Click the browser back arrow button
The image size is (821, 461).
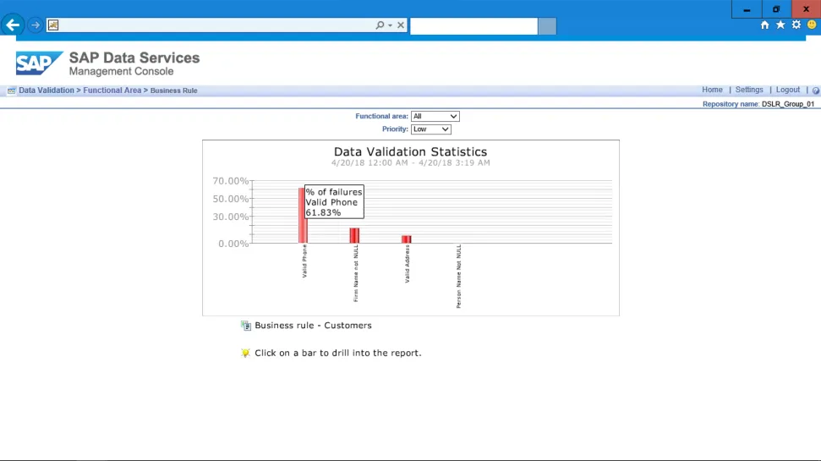point(13,25)
